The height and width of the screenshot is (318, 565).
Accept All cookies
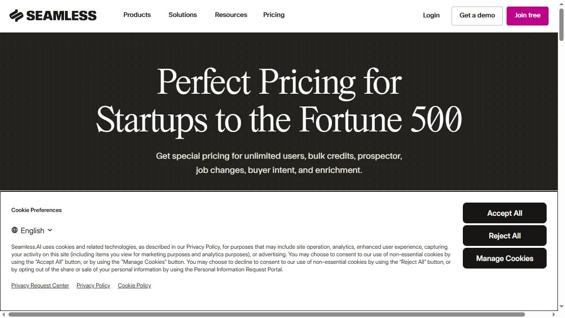click(x=504, y=213)
